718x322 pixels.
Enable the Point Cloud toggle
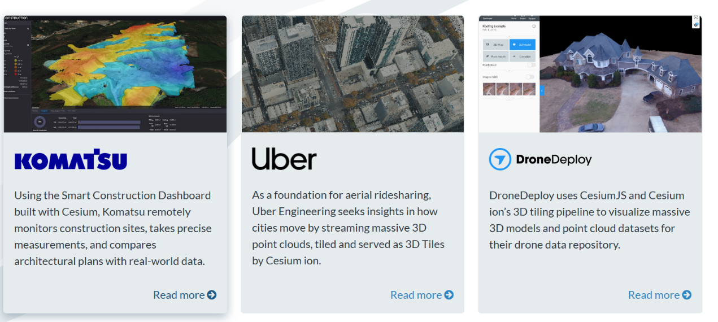530,65
